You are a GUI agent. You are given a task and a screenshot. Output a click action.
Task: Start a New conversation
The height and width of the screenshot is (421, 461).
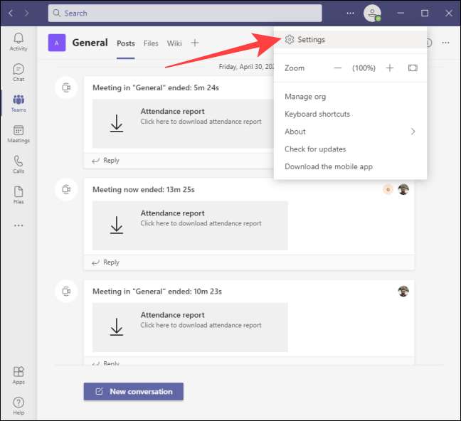134,392
